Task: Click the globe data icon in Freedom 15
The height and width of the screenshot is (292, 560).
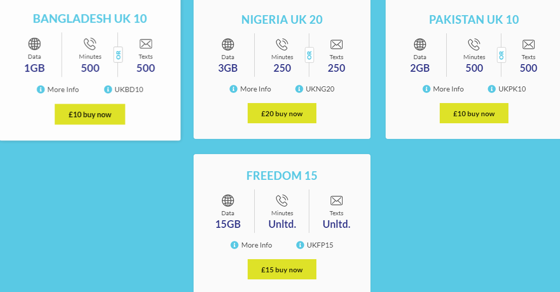Action: pyautogui.click(x=228, y=201)
